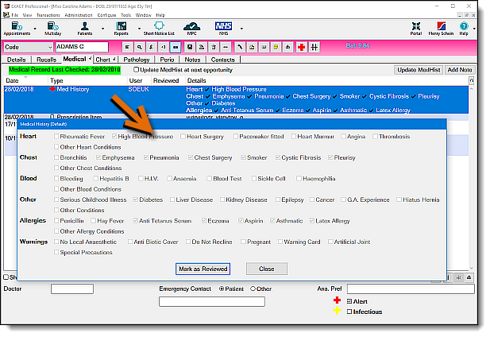Viewport: 490px width, 337px height.
Task: Open the Short Notice List
Action: [159, 28]
